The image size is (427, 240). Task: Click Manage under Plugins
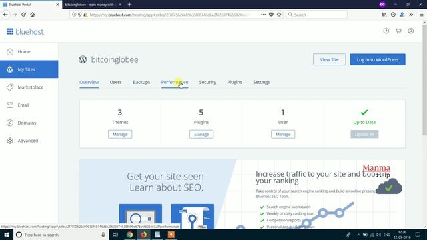[201, 134]
